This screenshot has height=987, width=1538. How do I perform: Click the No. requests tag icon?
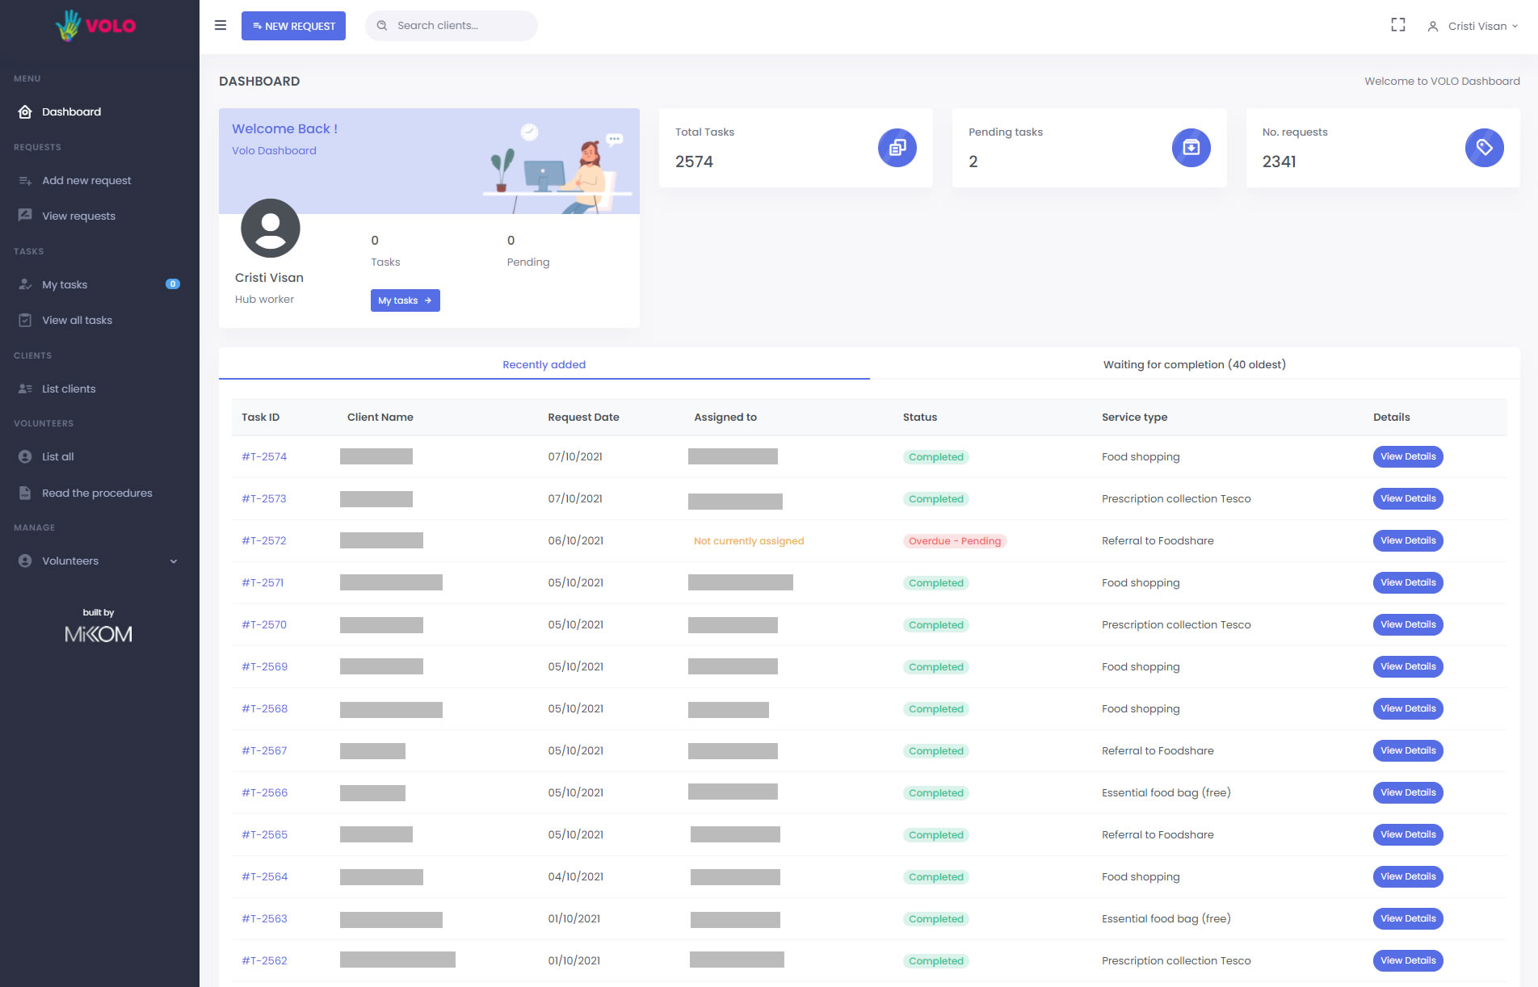(x=1484, y=148)
